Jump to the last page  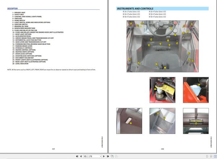pyautogui.click(x=108, y=156)
